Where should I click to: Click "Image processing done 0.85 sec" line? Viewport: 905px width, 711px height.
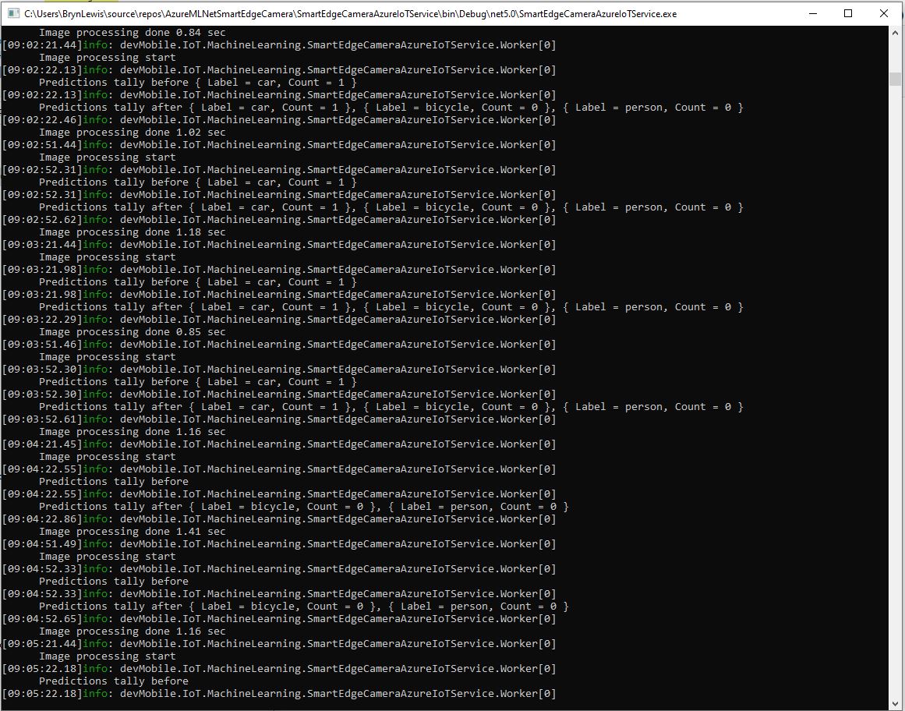click(132, 332)
